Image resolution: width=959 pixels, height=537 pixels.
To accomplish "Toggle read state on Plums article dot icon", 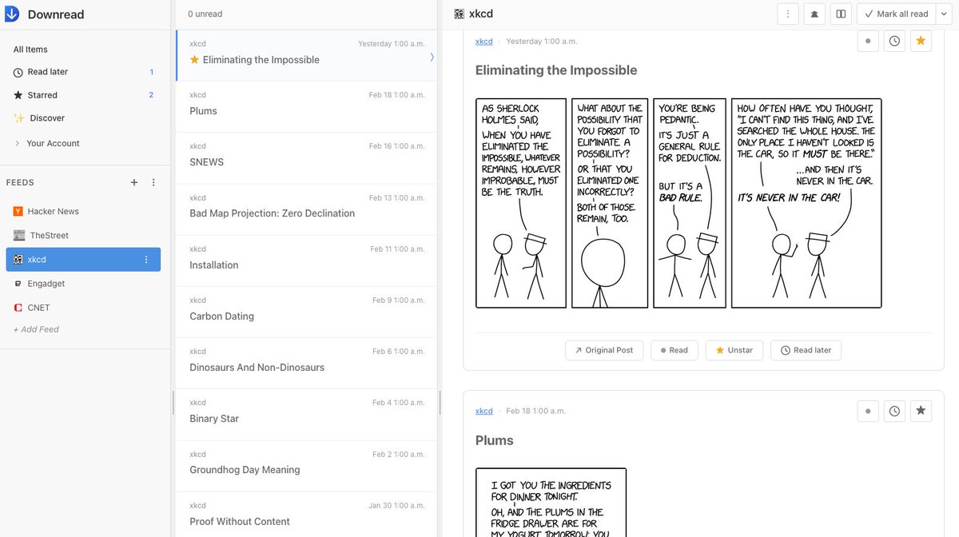I will pyautogui.click(x=868, y=411).
